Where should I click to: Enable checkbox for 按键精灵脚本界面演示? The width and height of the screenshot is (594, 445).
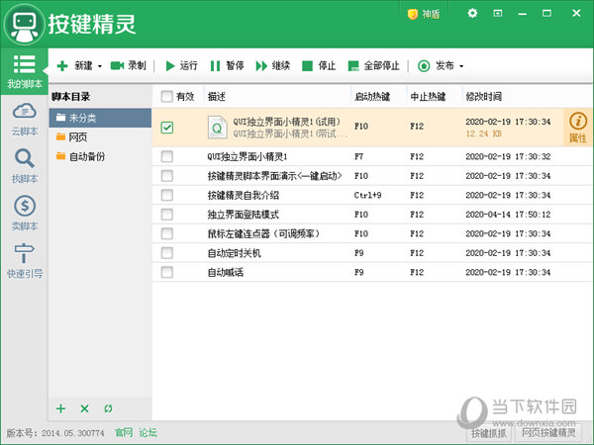[167, 176]
